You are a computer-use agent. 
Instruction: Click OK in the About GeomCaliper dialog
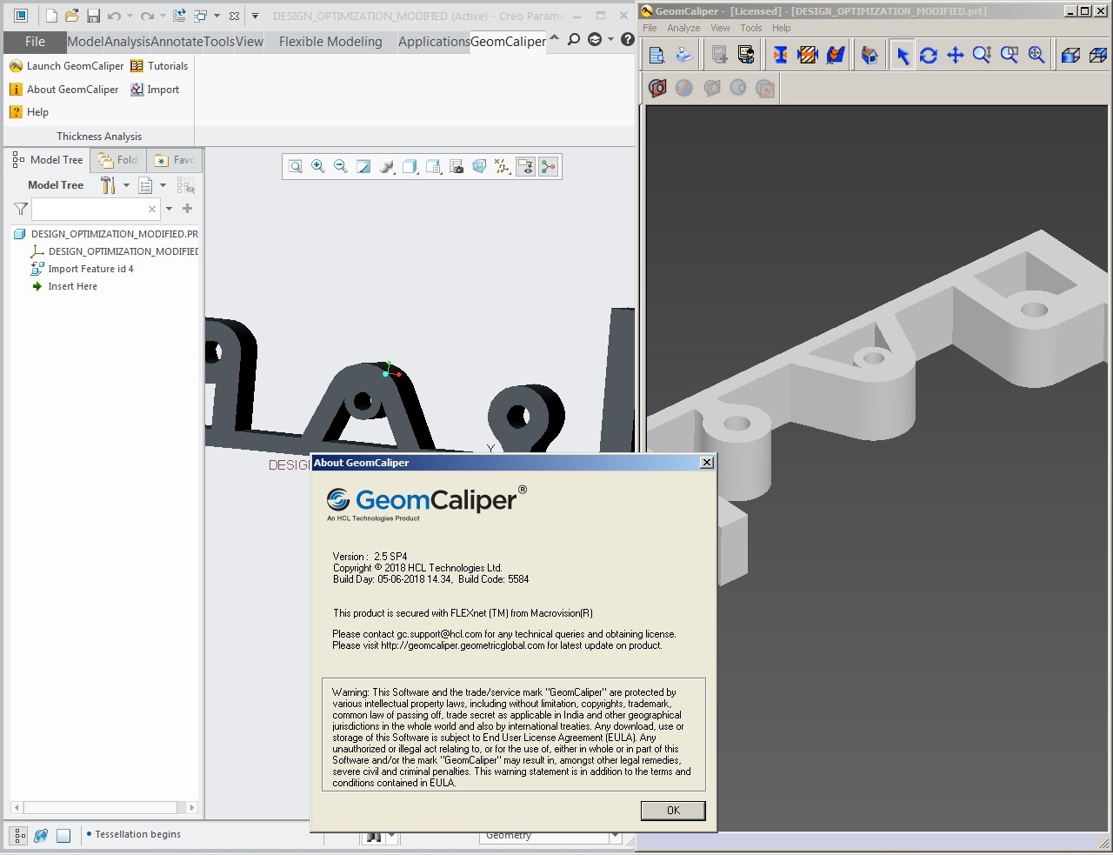[x=673, y=811]
